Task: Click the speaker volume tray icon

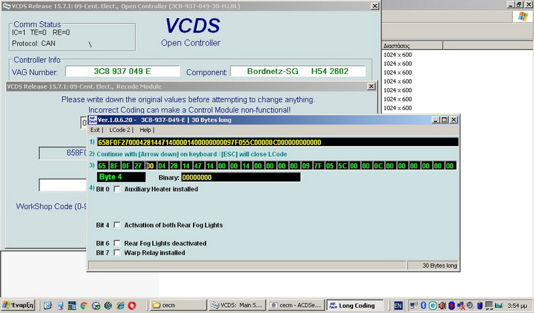Action: 442,306
